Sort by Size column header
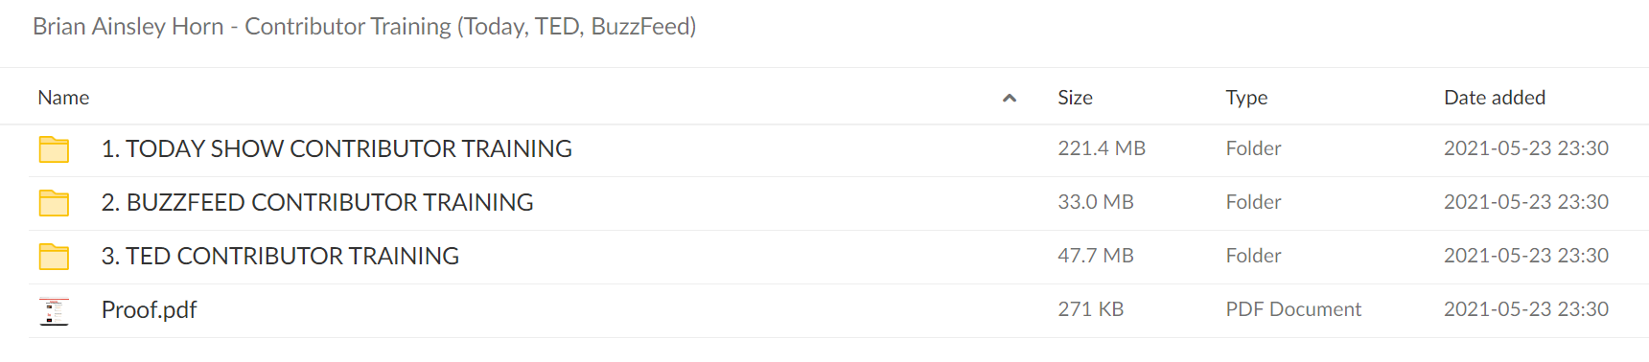 pos(1075,98)
